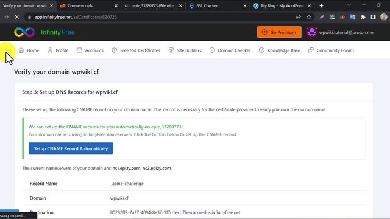
Task: Click the ns1.epizy.com nameserver text
Action: (126, 168)
